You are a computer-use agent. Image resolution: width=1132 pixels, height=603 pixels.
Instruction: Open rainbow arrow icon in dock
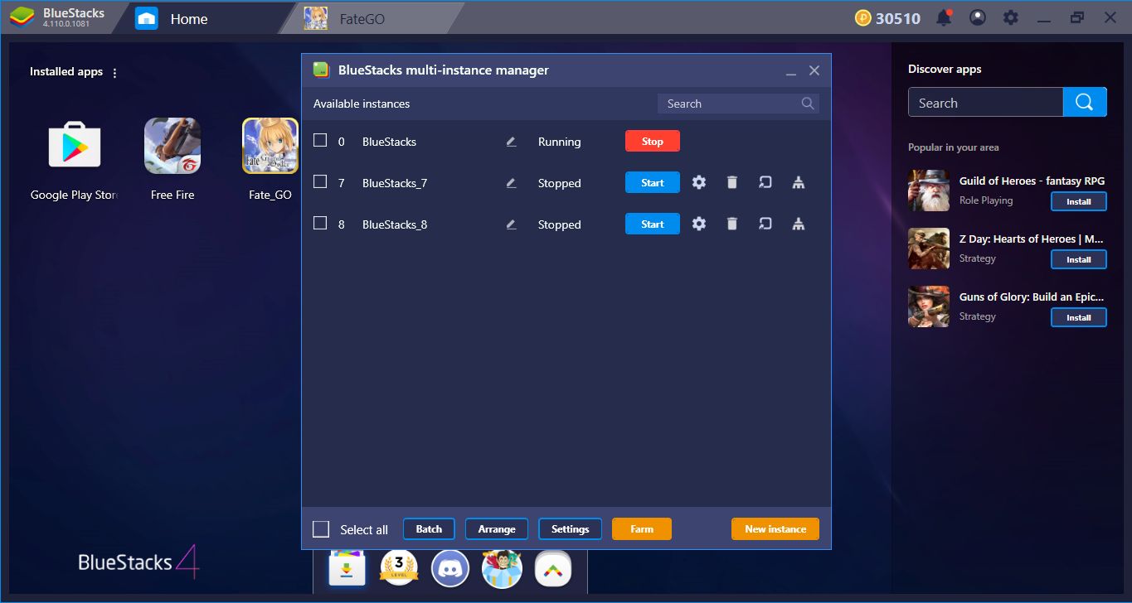click(x=553, y=568)
